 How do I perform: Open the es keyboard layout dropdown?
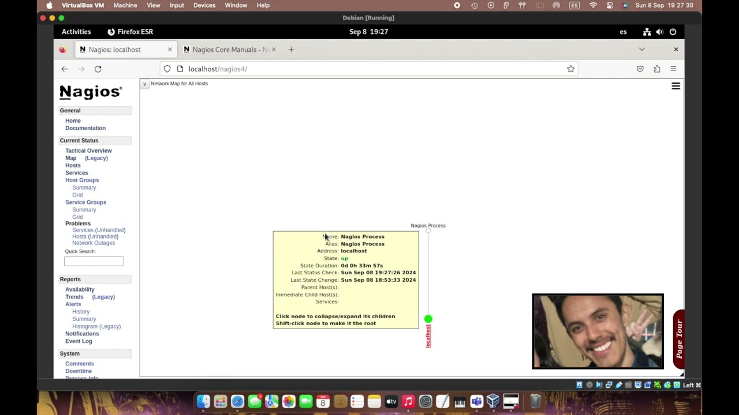point(623,32)
